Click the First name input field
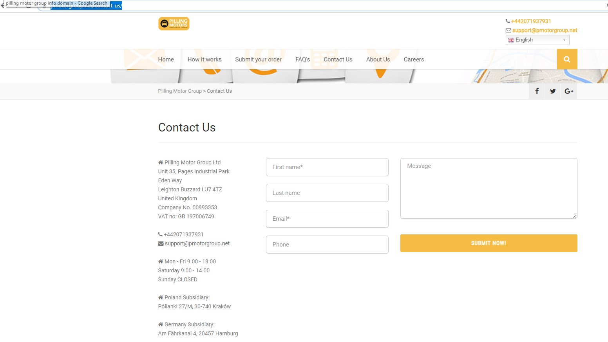Screen dimensions: 608x342 327,167
